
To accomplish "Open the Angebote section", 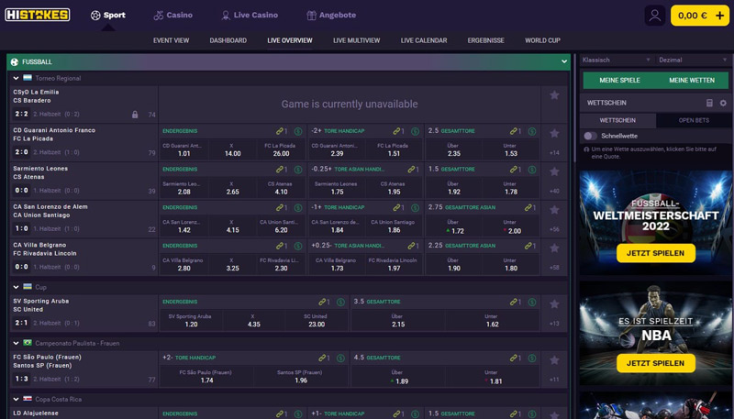I will pos(331,15).
